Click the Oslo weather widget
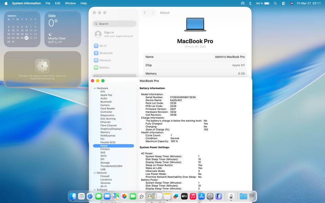 pyautogui.click(x=63, y=29)
